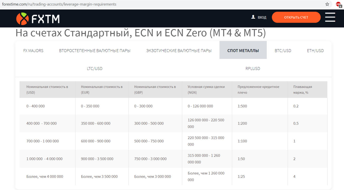Select the cell 1 000 000 - 4 000 000

point(45,159)
